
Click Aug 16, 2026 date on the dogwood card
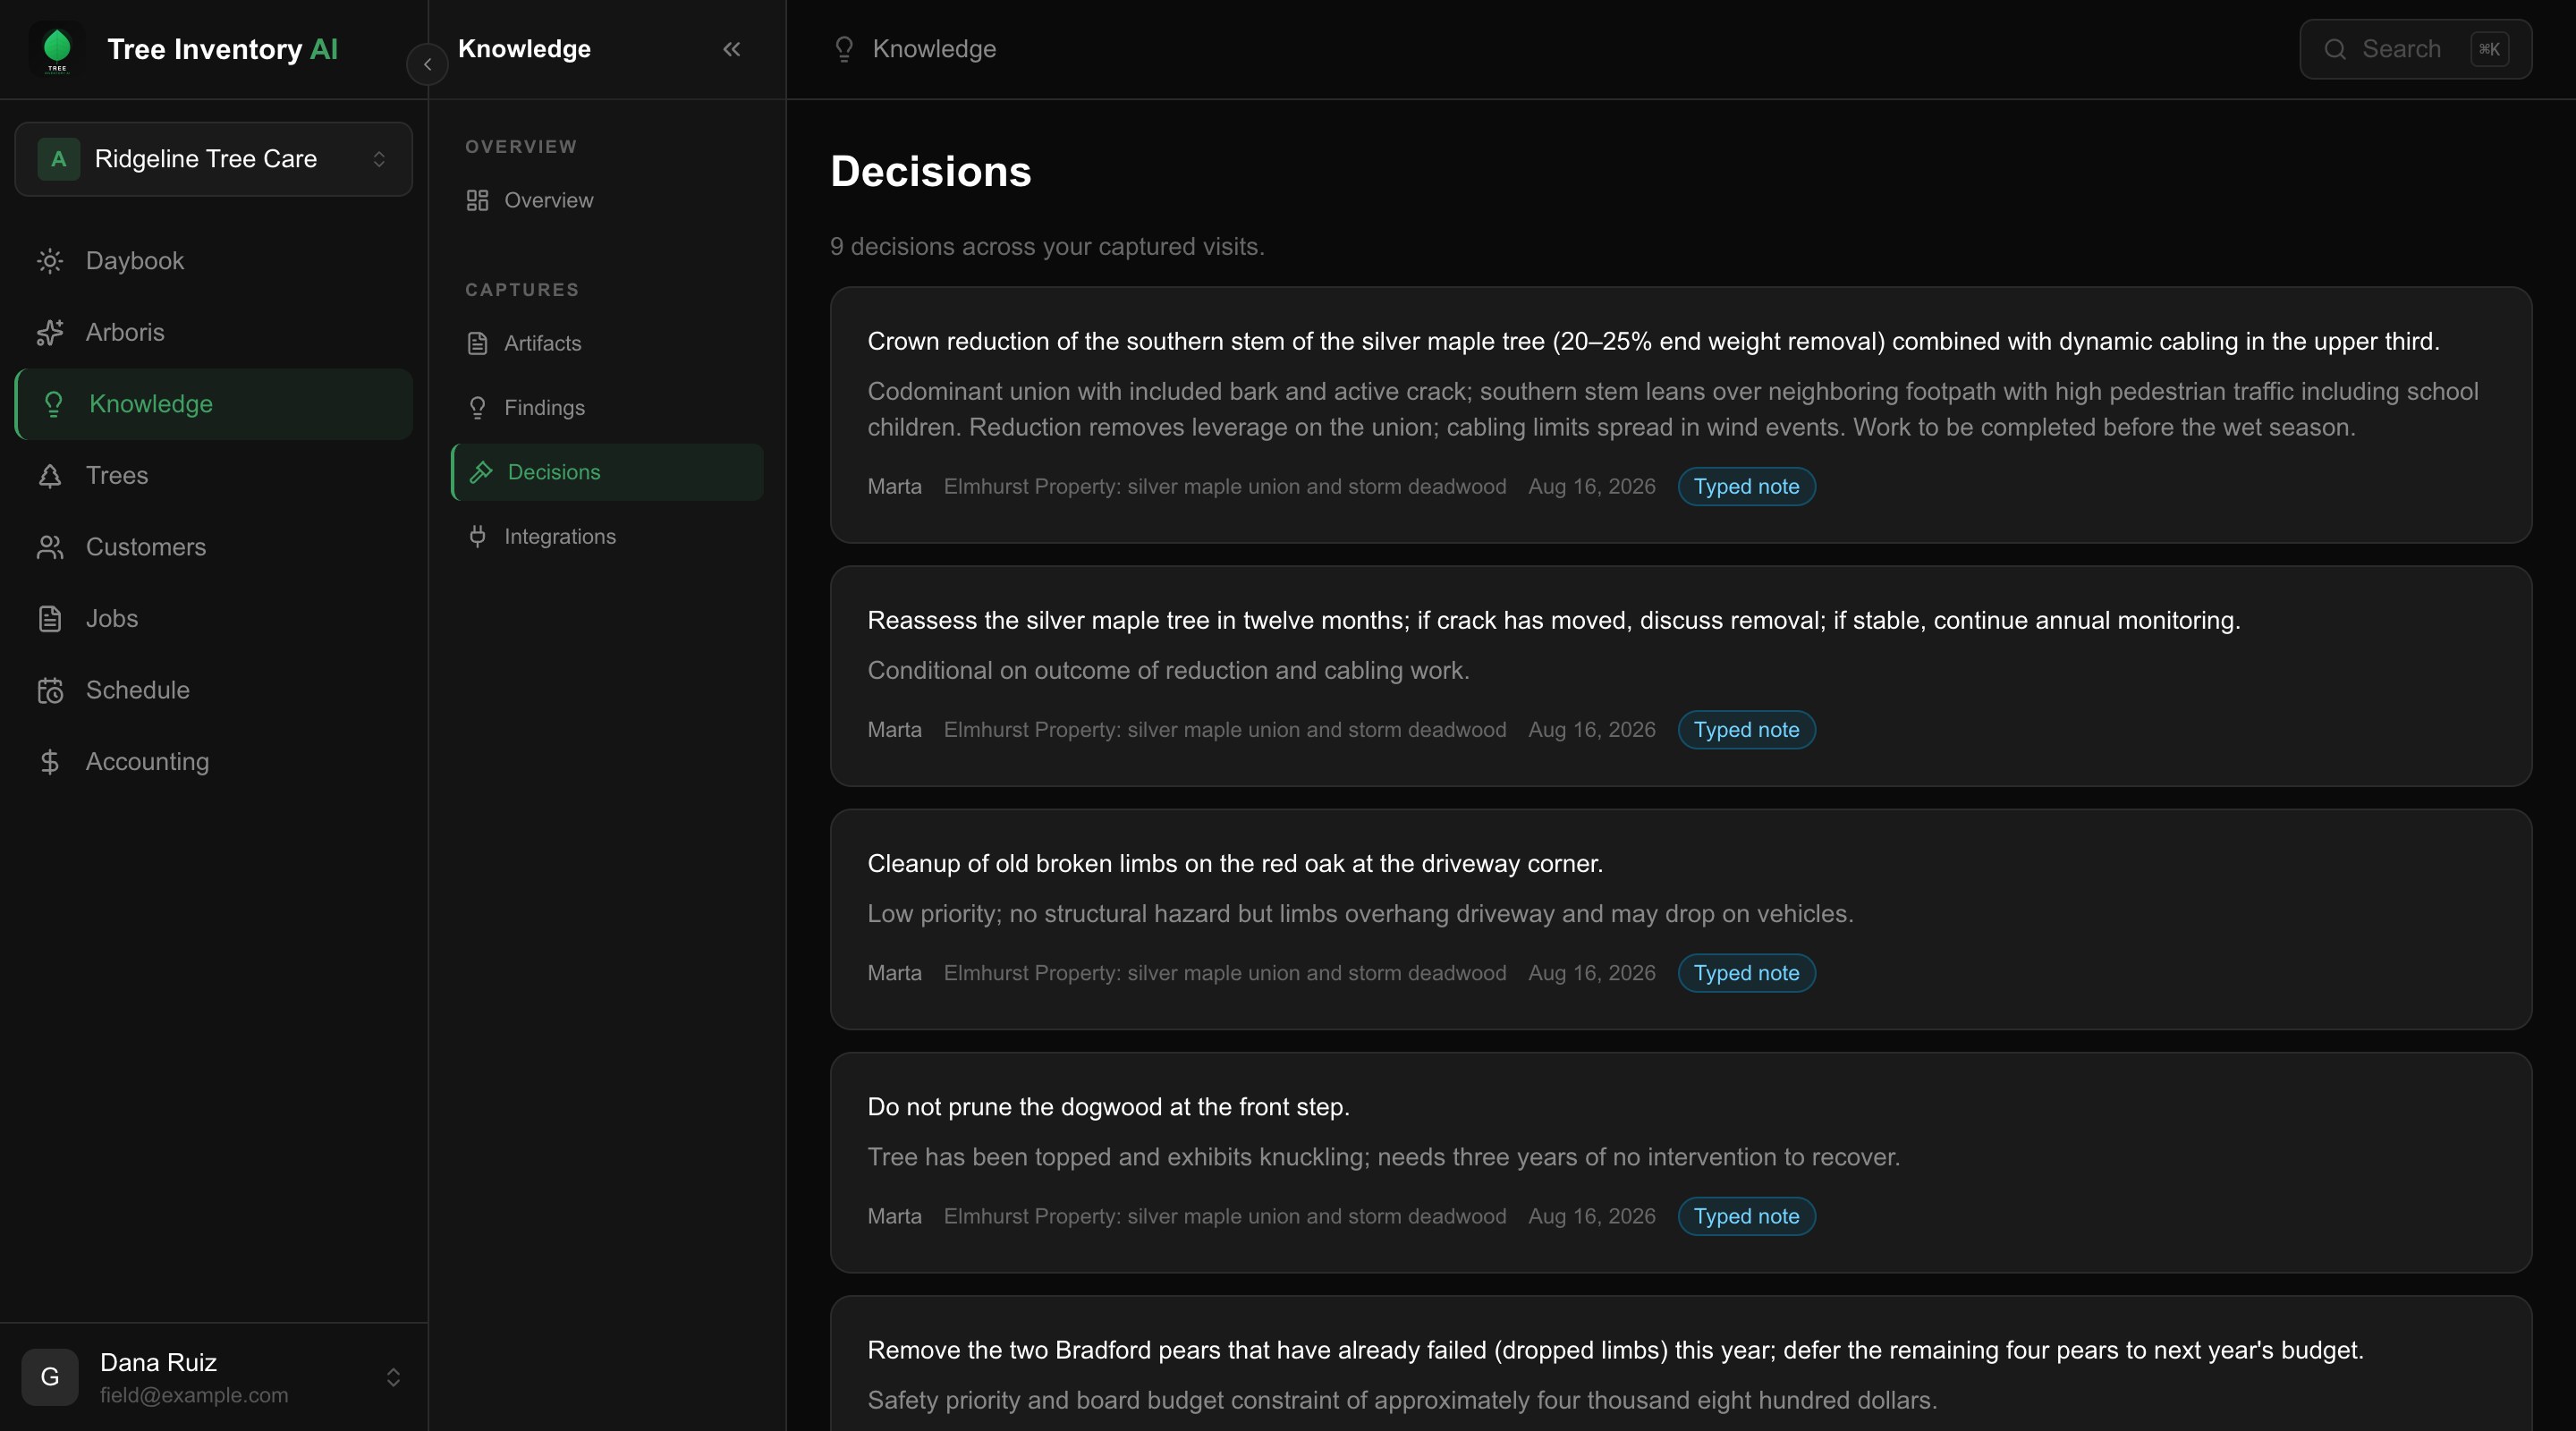1591,1216
